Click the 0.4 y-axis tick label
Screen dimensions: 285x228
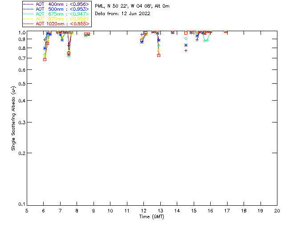pos(22,101)
